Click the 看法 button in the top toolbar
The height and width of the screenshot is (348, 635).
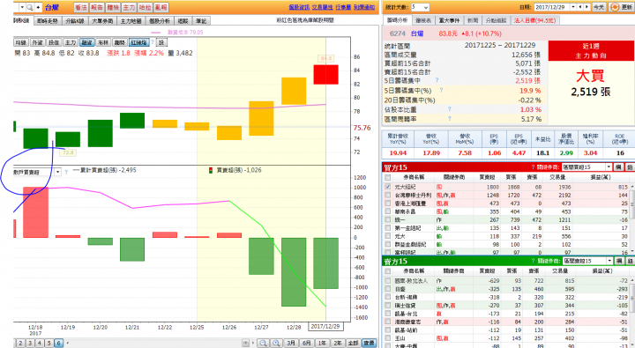80,7
